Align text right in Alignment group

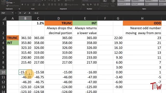point(55,5)
